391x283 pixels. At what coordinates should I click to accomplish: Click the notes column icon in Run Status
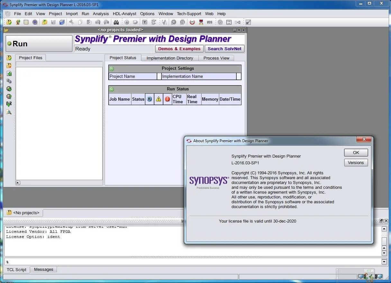150,99
